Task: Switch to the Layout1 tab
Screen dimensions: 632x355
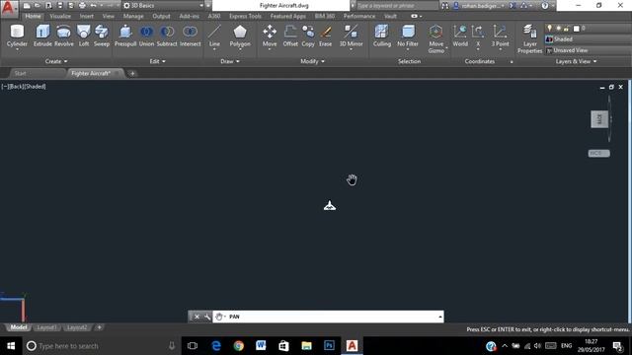Action: tap(46, 327)
